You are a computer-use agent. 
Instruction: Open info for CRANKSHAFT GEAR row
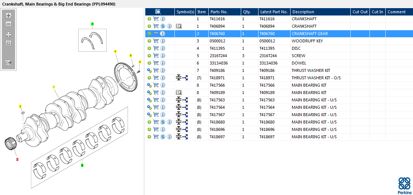[x=163, y=34]
